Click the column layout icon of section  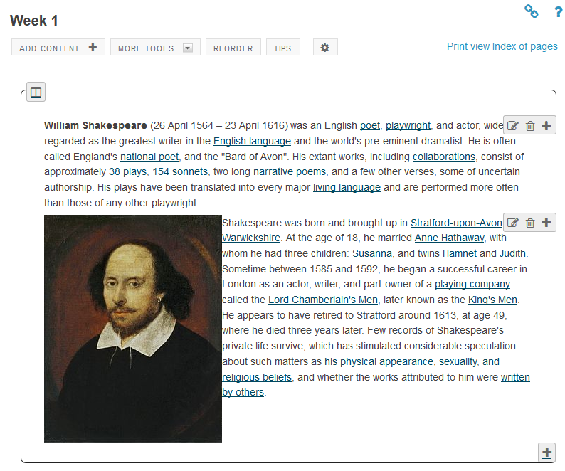point(36,92)
